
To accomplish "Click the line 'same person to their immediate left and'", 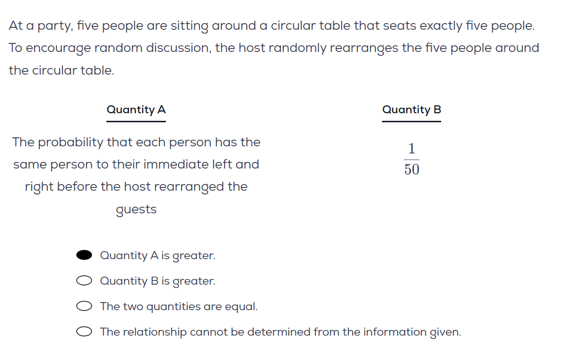I will [x=136, y=165].
